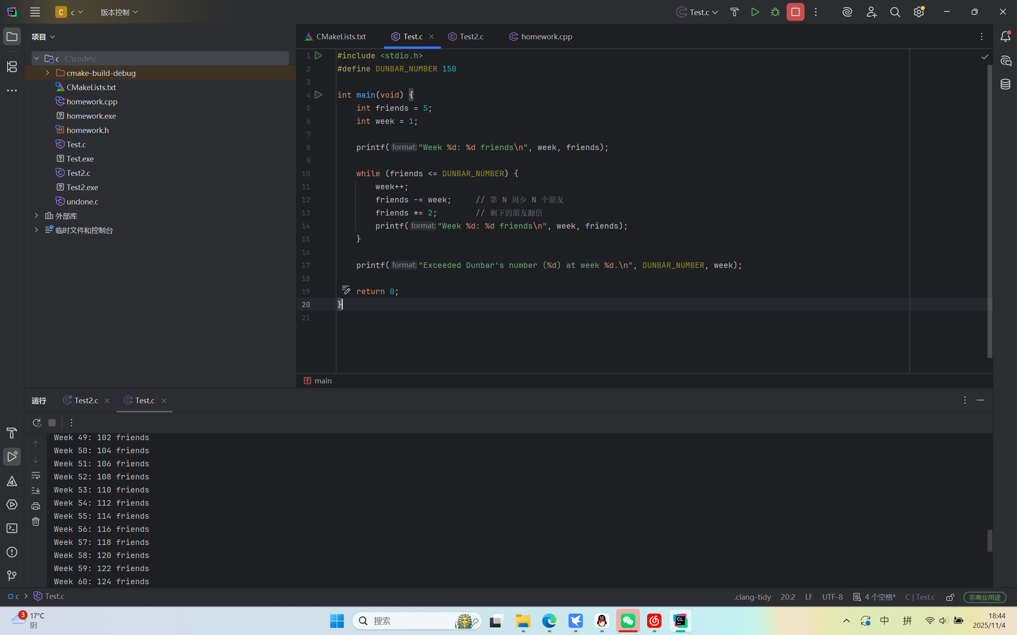Toggle the read-only lock icon in status bar
The image size is (1017, 635).
(x=950, y=597)
